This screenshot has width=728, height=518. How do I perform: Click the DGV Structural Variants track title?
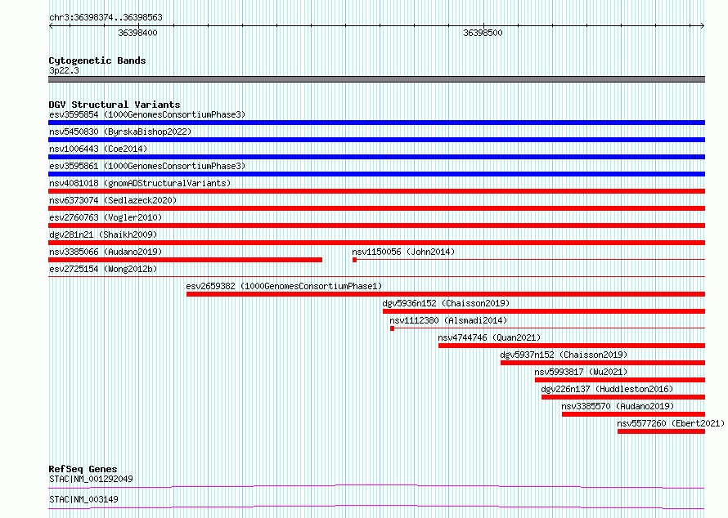point(115,105)
